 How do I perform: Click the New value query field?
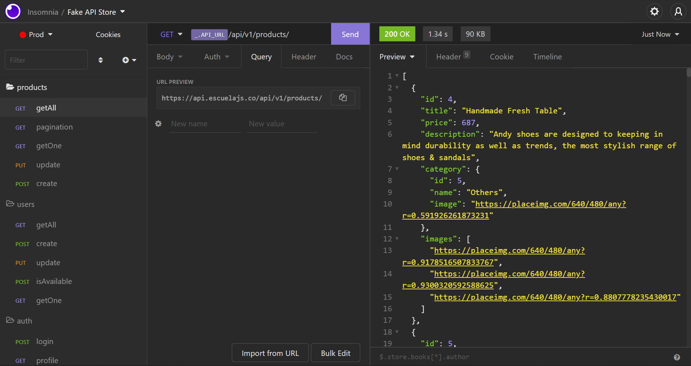click(283, 124)
